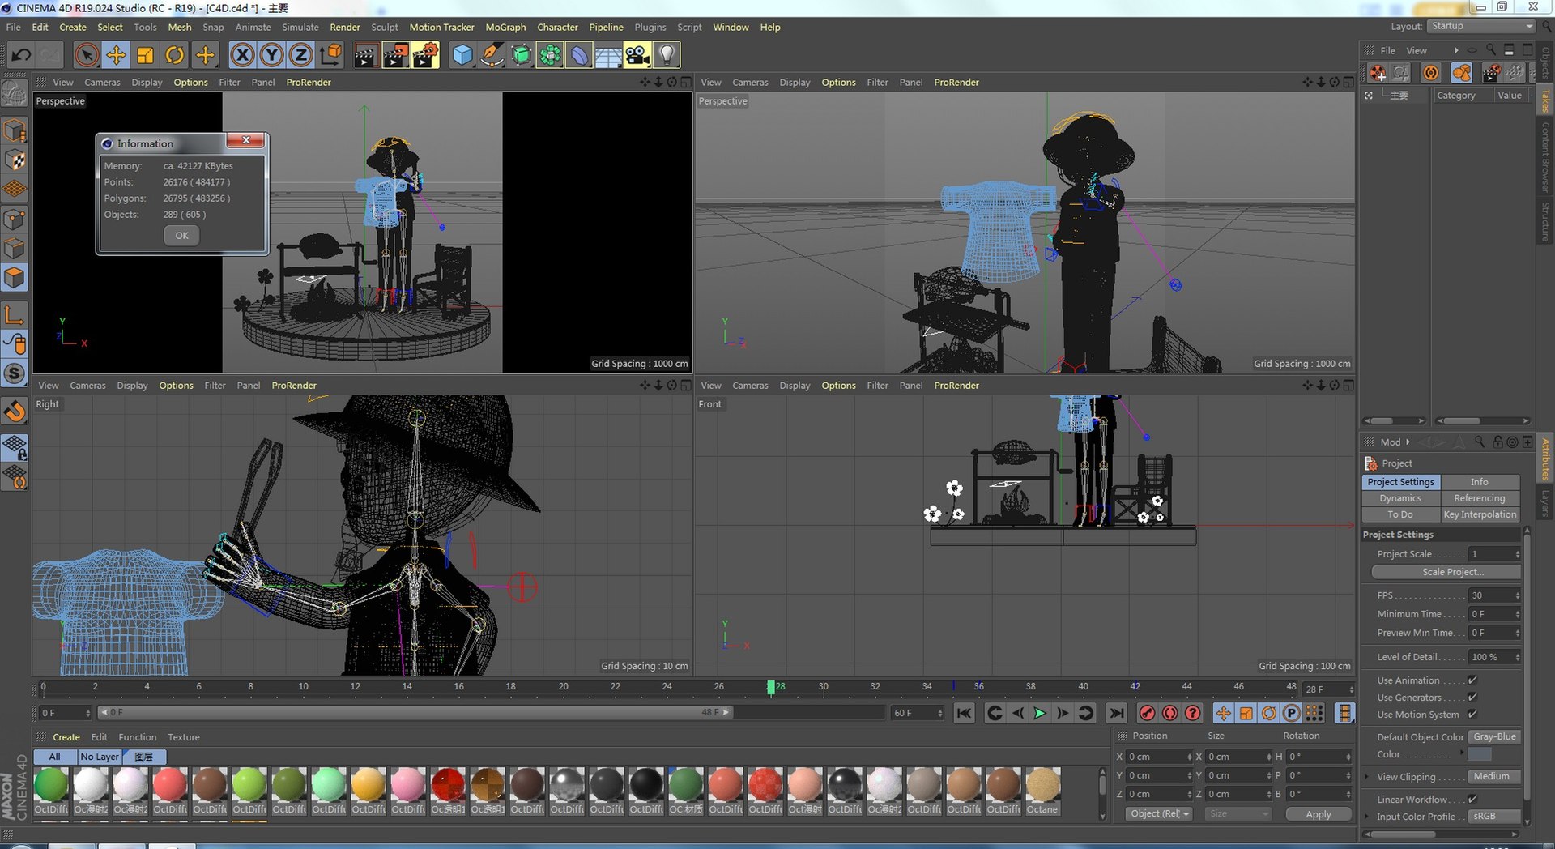This screenshot has height=849, width=1555.
Task: Close the Information dialog
Action: click(x=245, y=140)
